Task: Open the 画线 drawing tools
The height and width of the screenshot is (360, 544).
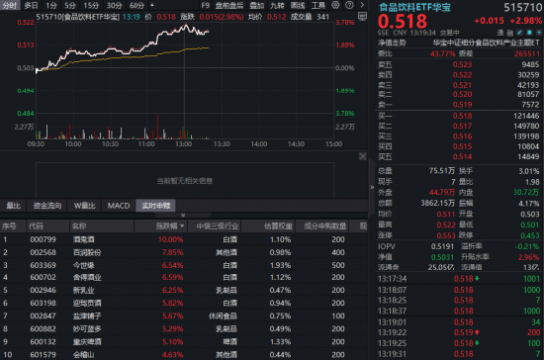Action: [x=298, y=5]
